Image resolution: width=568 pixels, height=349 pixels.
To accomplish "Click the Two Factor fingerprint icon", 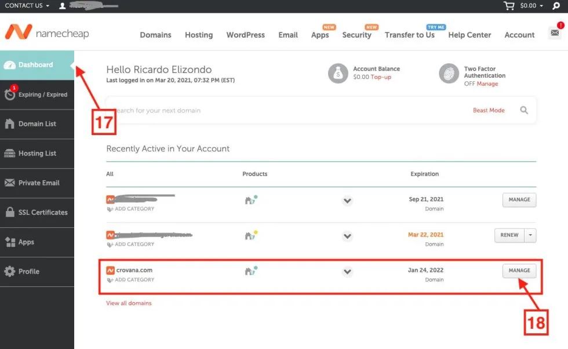I will pos(449,73).
